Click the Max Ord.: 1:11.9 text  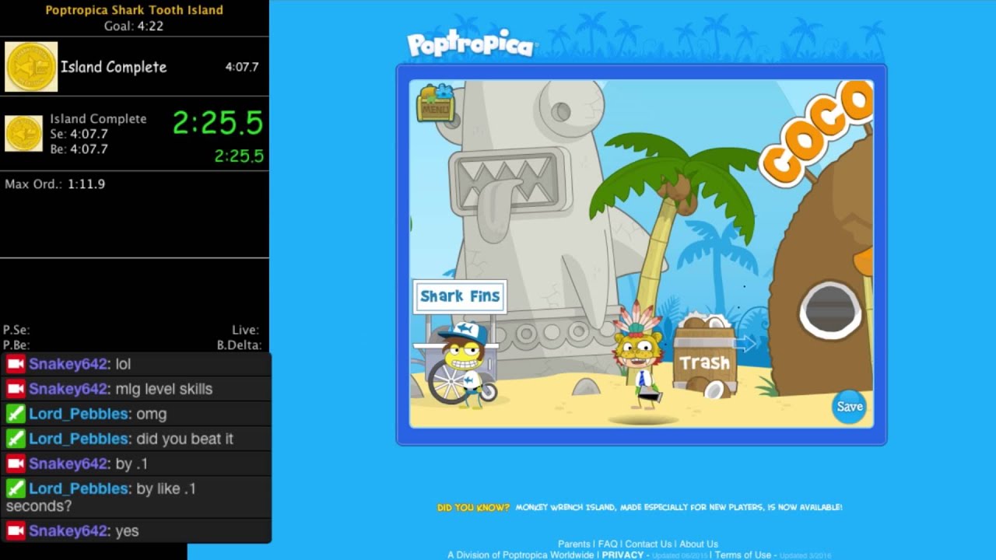pos(54,184)
